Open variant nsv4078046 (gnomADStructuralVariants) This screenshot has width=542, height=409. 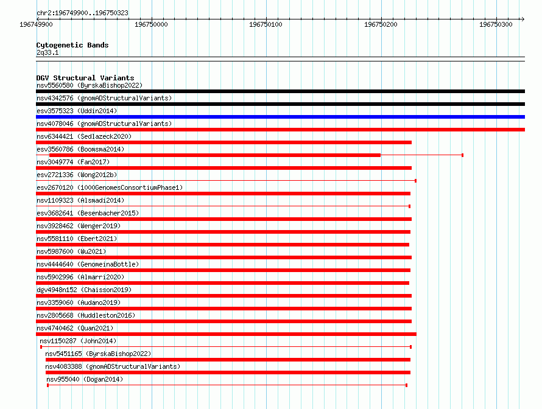[104, 124]
